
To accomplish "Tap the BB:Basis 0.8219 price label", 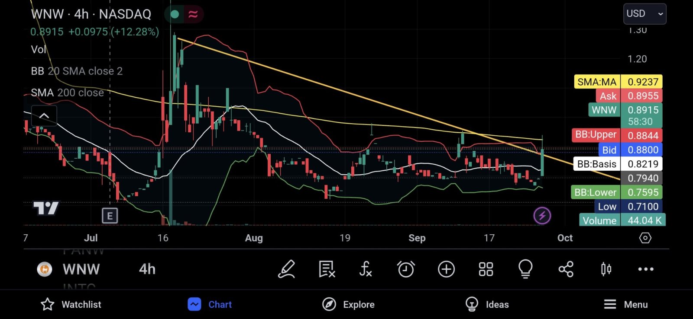I will pos(618,164).
